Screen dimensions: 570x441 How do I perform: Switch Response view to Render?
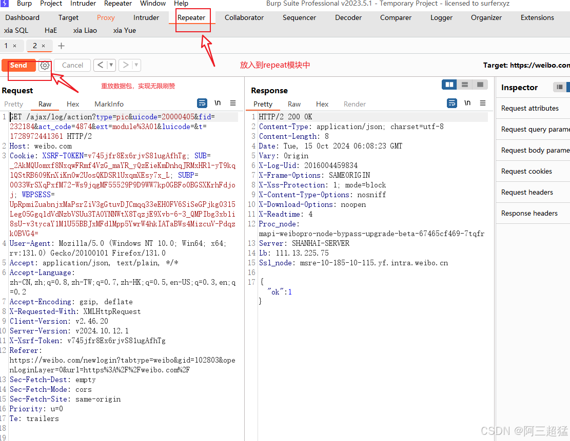pyautogui.click(x=355, y=104)
